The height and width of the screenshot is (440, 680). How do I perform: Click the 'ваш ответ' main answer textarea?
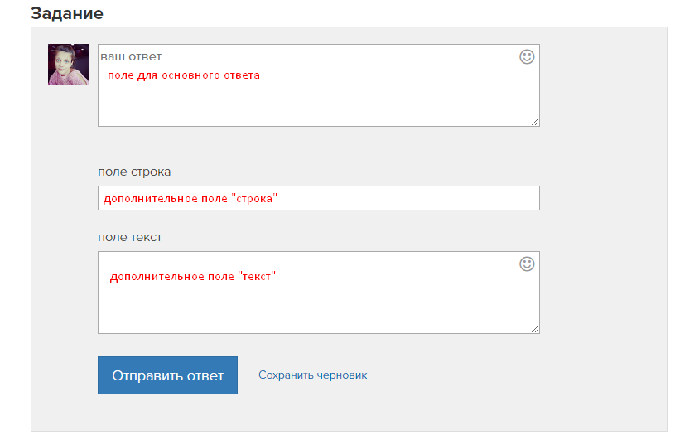click(x=319, y=85)
